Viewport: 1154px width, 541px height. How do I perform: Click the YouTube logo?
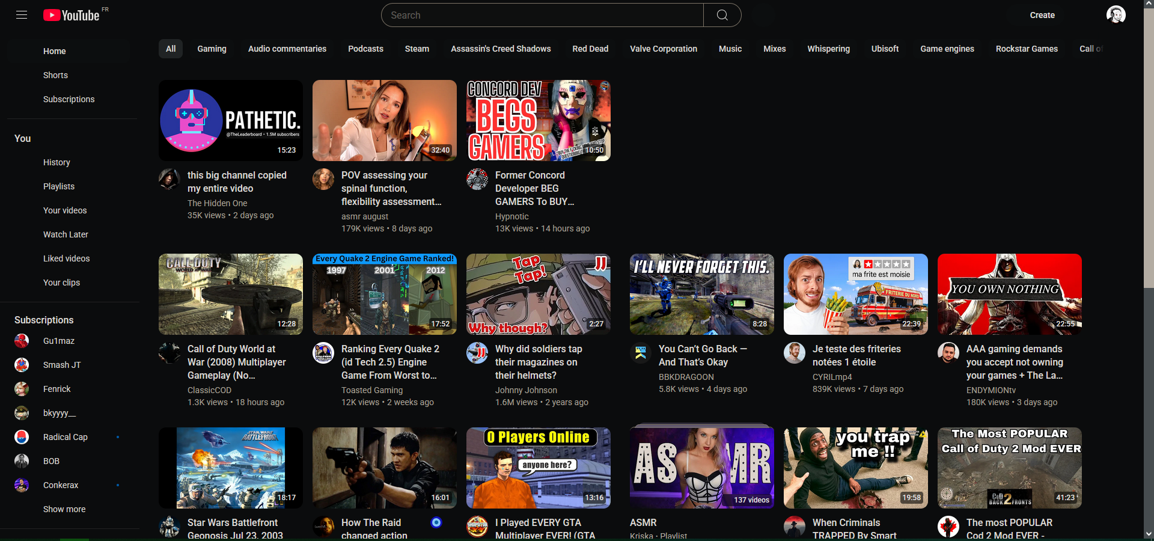tap(71, 15)
